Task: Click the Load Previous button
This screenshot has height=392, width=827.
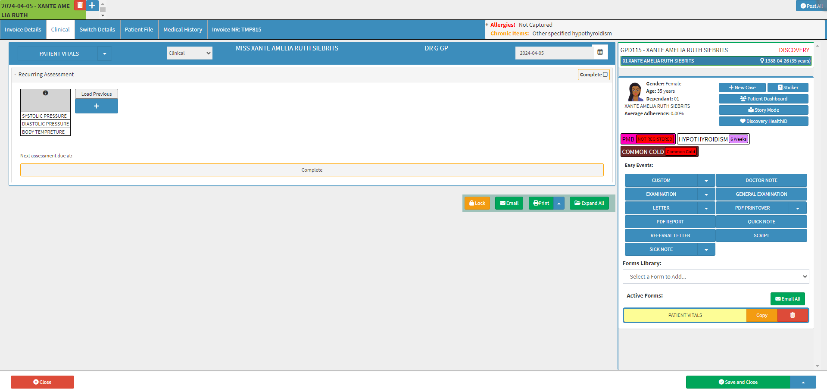Action: click(97, 94)
